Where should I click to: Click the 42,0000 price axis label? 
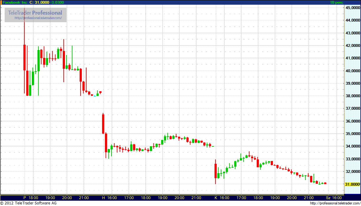click(353, 46)
